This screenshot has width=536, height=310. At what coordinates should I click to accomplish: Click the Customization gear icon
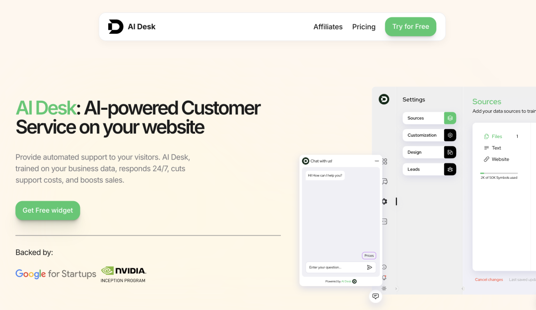[x=450, y=135]
